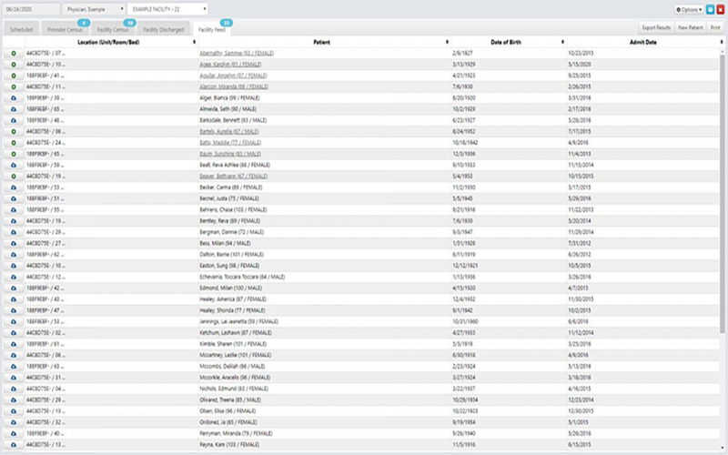This screenshot has height=455, width=728.
Task: Click the Export Results button
Action: [656, 29]
